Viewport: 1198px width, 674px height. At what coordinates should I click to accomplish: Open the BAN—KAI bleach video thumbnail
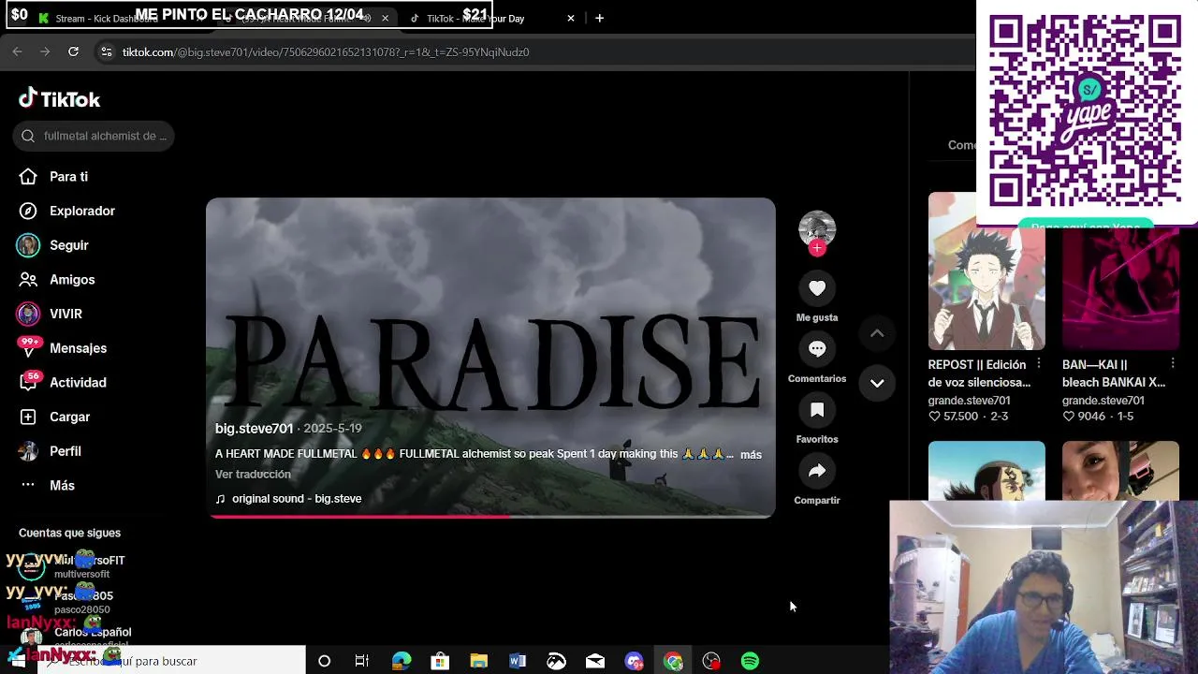coord(1120,288)
